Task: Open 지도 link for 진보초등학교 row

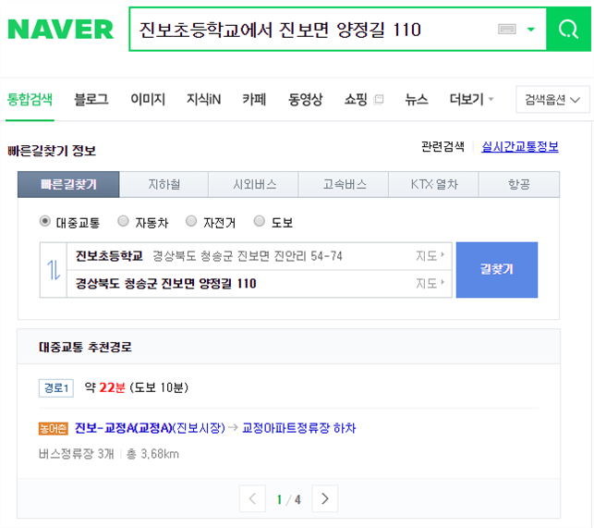Action: tap(430, 256)
